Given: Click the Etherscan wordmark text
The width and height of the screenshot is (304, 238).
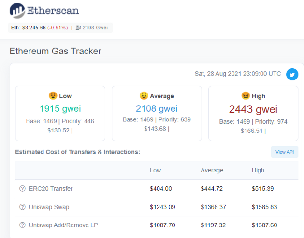Looking at the screenshot, I should pos(53,11).
